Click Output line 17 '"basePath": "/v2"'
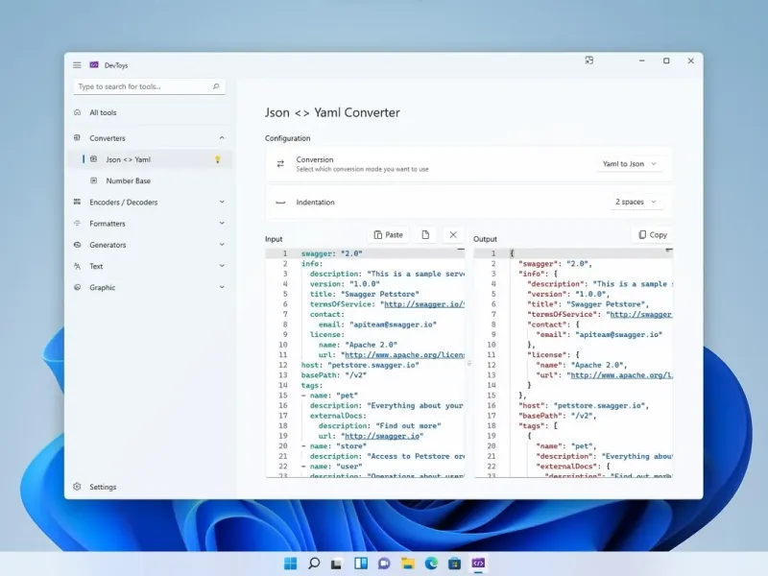Screen dimensions: 768x576 click(558, 416)
